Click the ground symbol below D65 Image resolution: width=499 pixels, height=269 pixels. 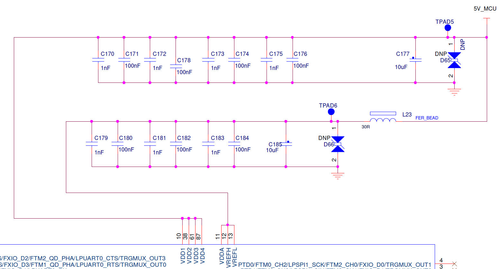[x=454, y=92]
